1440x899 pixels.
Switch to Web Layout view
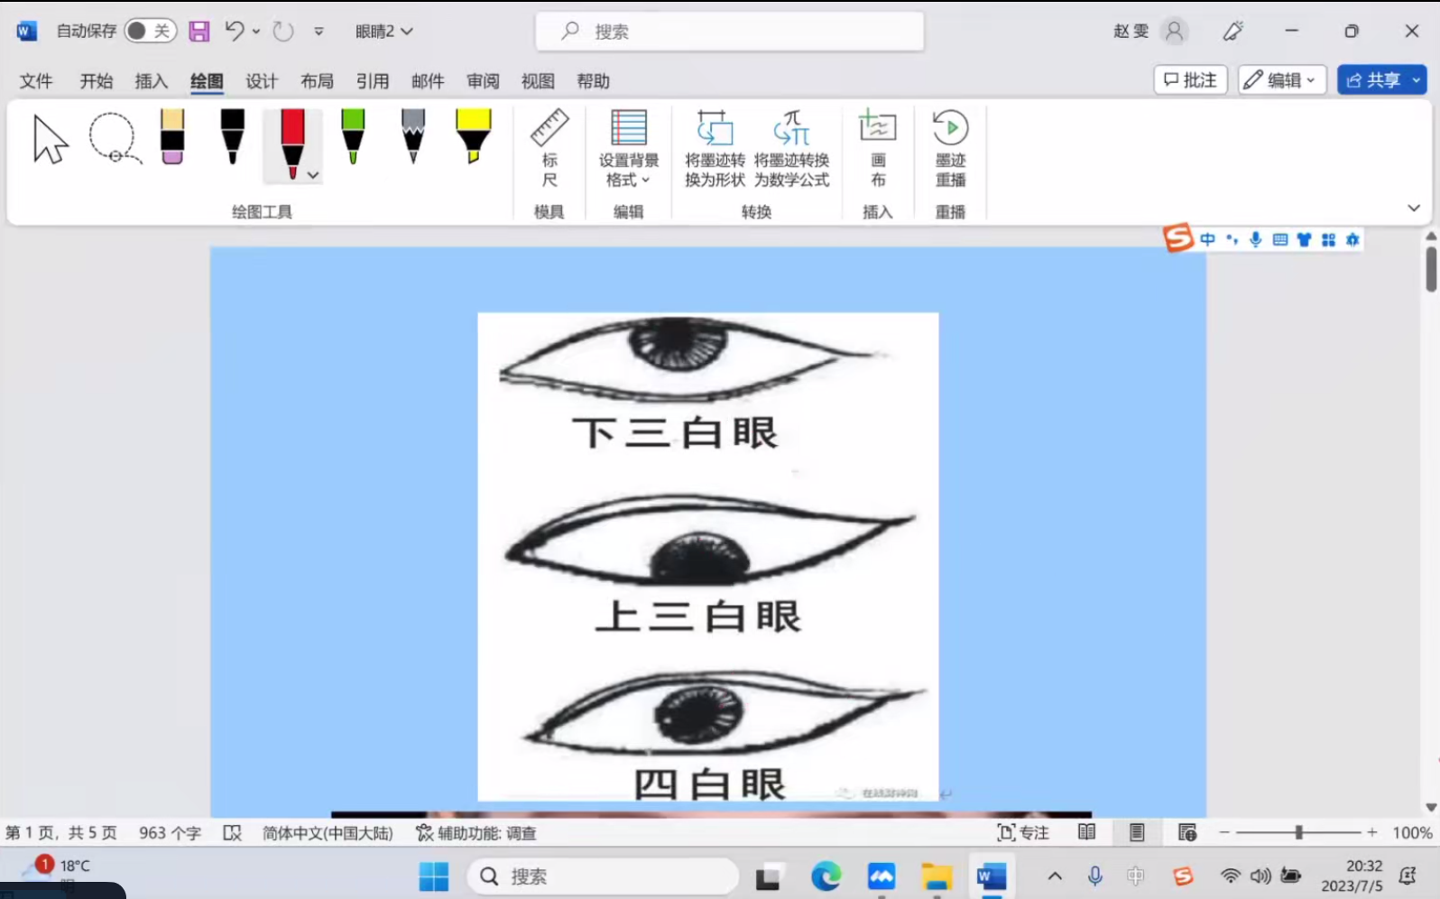pos(1187,833)
